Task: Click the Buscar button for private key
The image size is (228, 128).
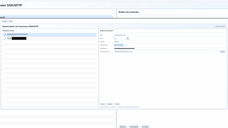Action: [223, 52]
